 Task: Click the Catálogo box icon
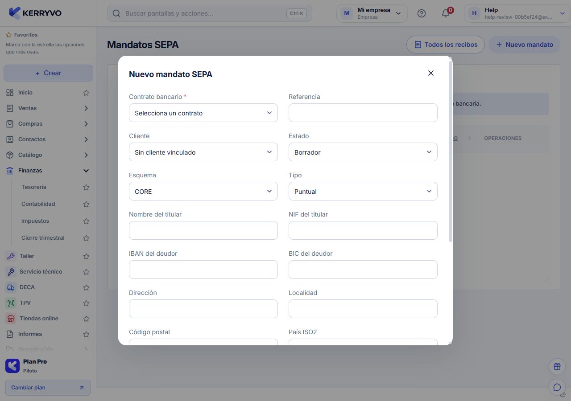pos(10,155)
